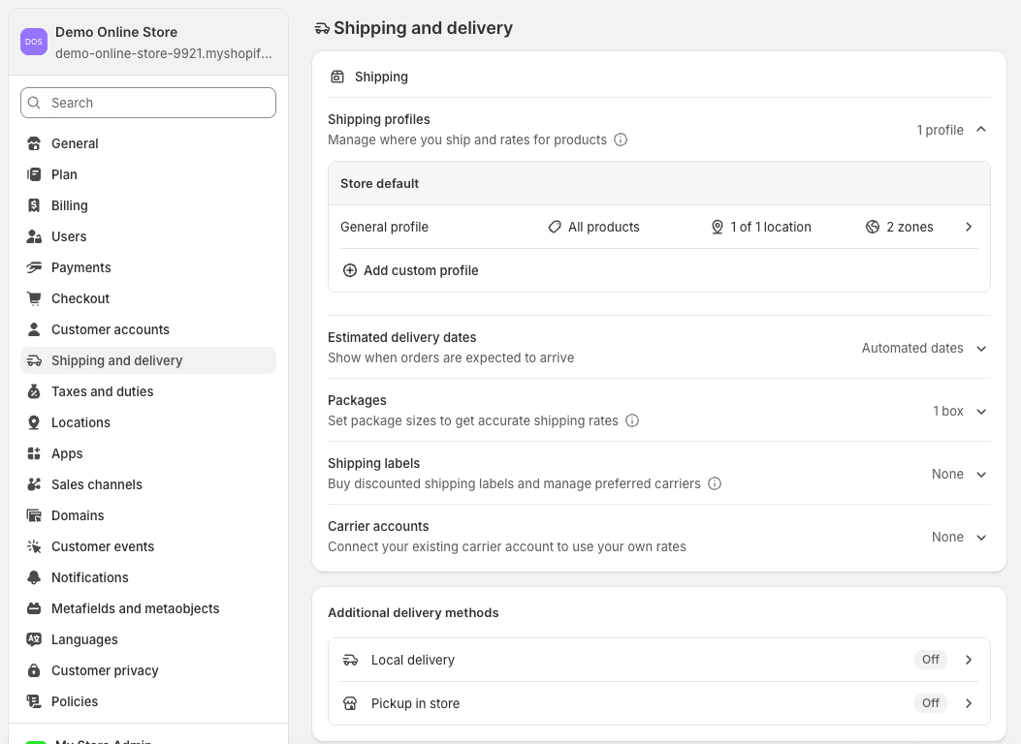Viewport: 1021px width, 744px height.
Task: Click the Shipping section box icon
Action: pos(337,77)
